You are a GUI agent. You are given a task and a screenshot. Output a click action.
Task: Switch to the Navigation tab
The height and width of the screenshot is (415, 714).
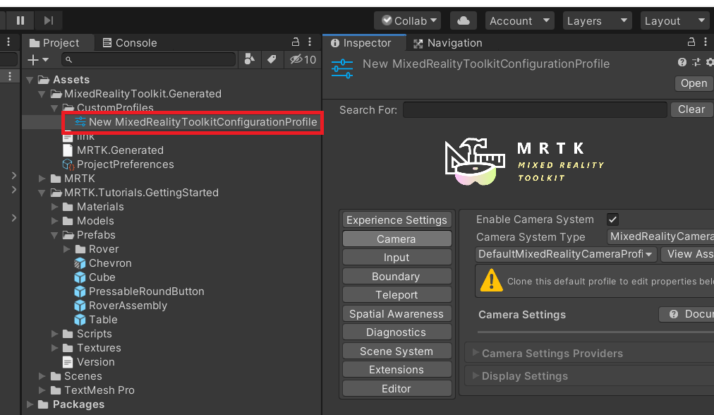tap(448, 43)
